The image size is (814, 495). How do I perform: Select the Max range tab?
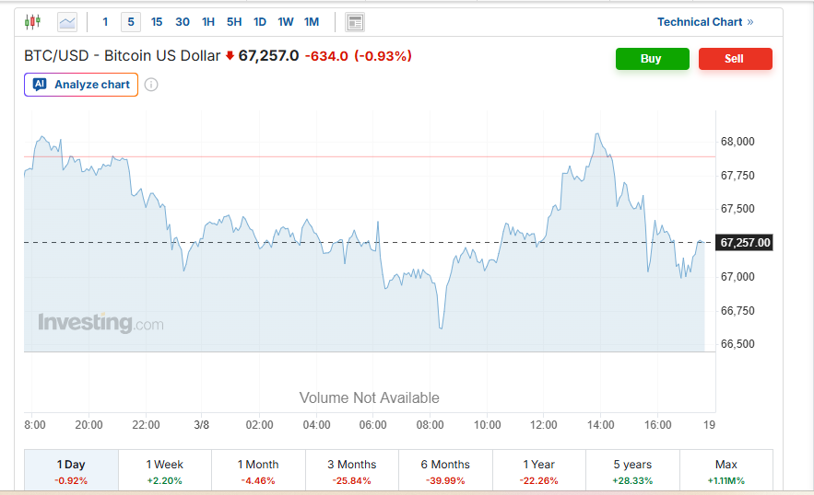tap(726, 471)
